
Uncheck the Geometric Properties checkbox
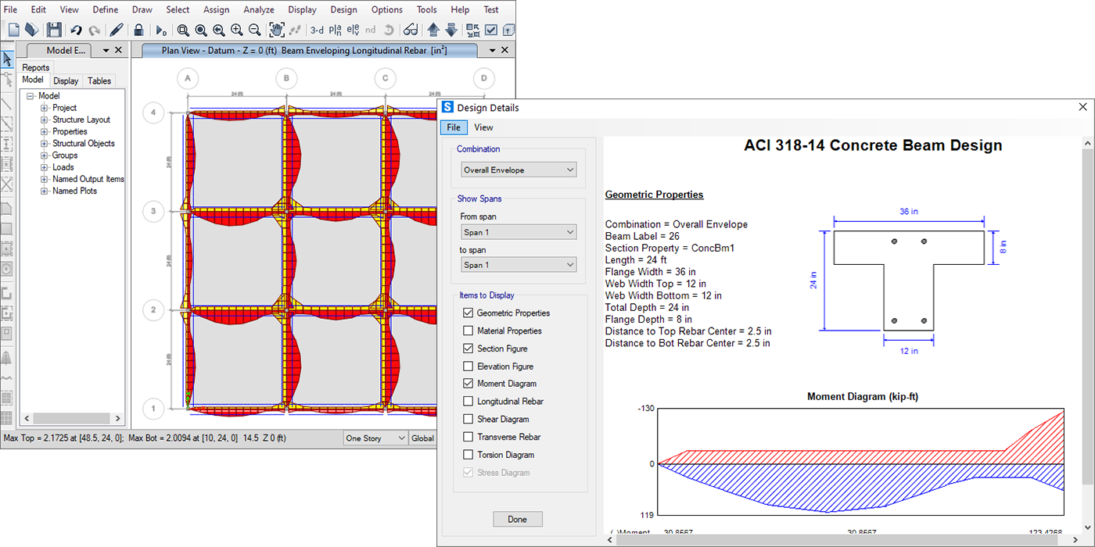(x=469, y=313)
